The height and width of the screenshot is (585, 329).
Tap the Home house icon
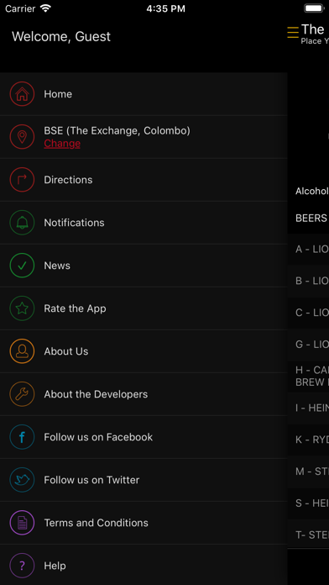22,94
